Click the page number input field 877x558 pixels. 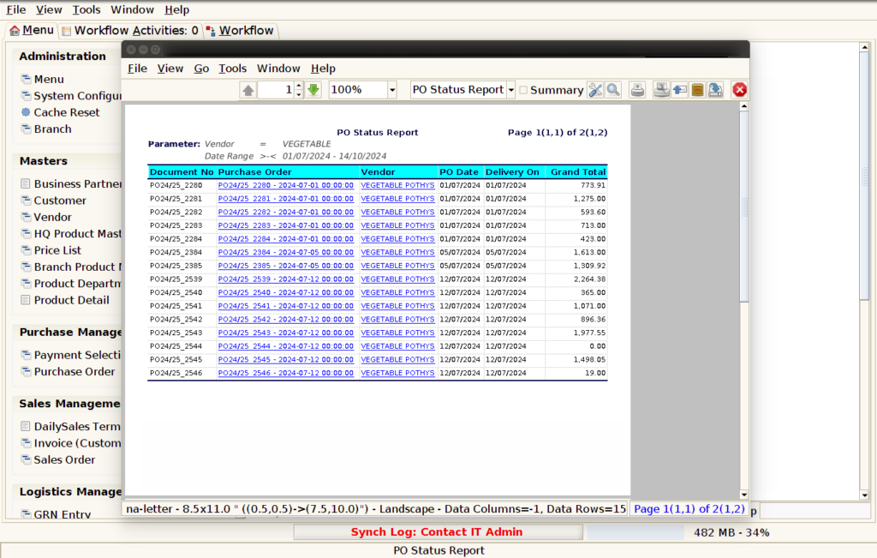276,90
